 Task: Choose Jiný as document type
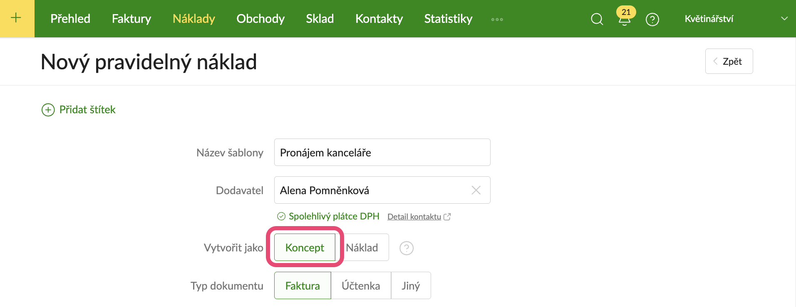coord(411,286)
